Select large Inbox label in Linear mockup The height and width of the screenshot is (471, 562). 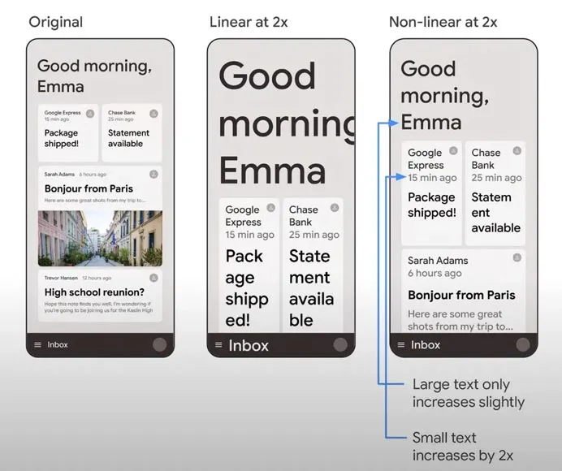[249, 346]
